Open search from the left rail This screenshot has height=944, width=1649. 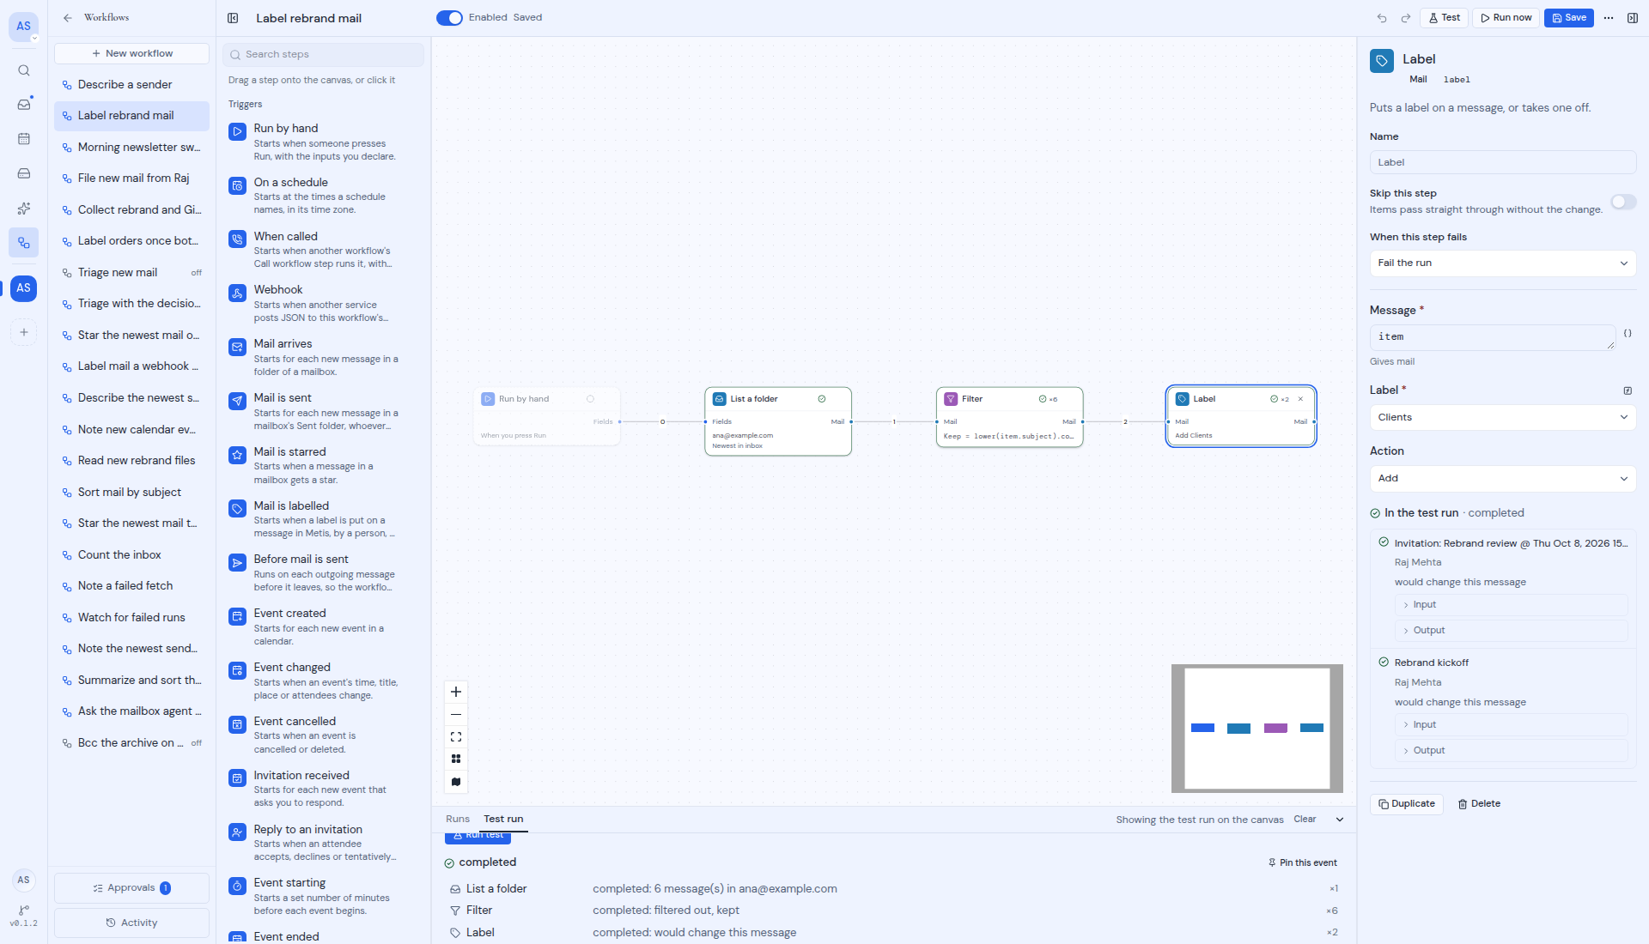pyautogui.click(x=24, y=70)
